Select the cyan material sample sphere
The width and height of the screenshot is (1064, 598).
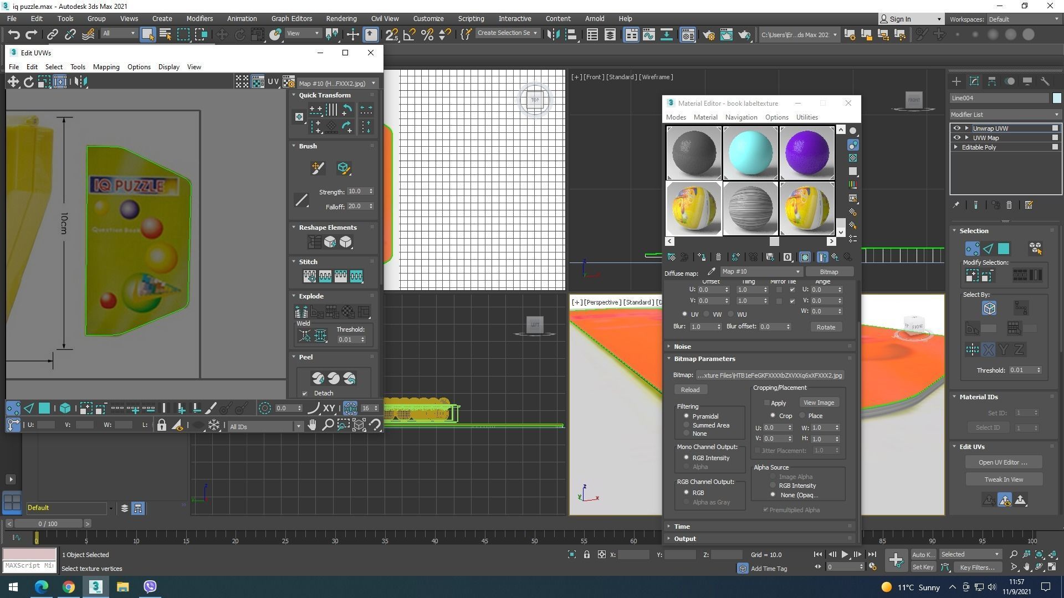(750, 153)
